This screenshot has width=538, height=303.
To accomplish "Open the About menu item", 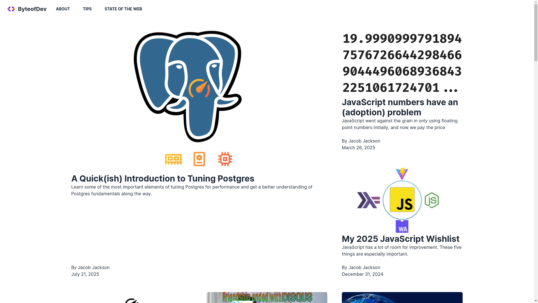I will point(63,9).
